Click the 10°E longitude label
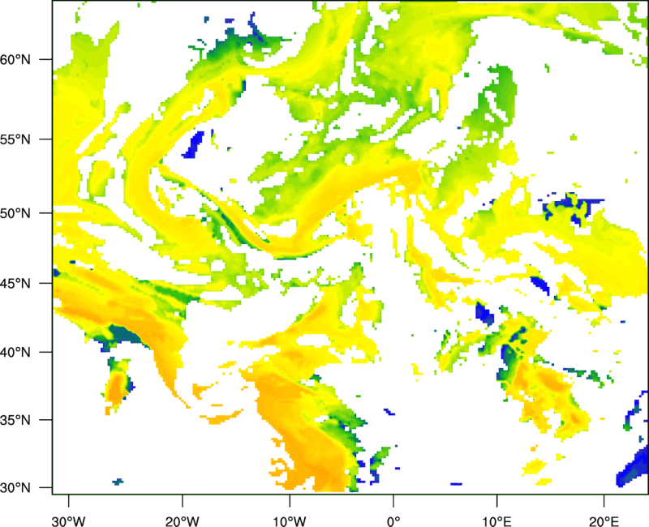The image size is (649, 527). coord(496,521)
